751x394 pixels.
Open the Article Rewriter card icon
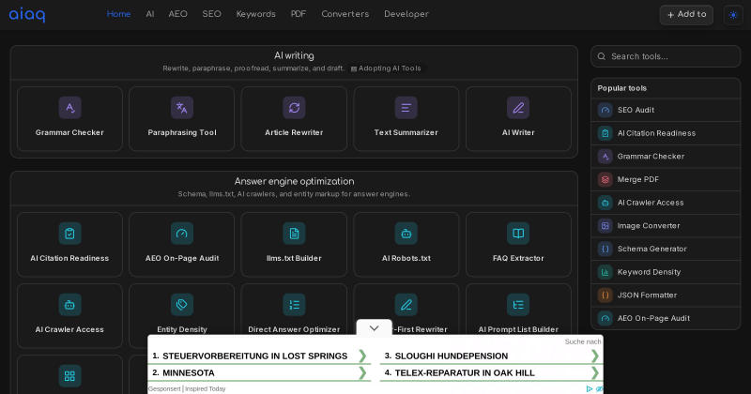294,108
